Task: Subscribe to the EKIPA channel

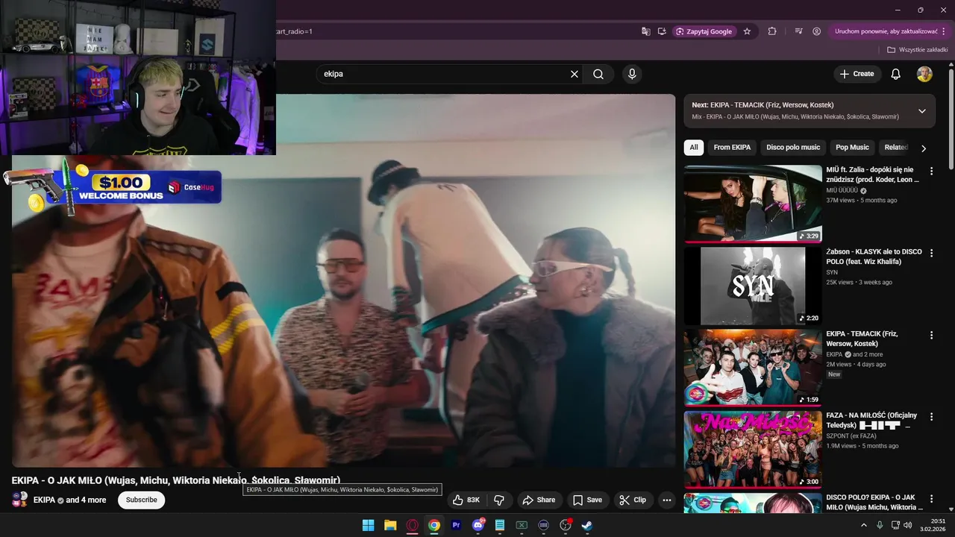Action: pyautogui.click(x=141, y=500)
